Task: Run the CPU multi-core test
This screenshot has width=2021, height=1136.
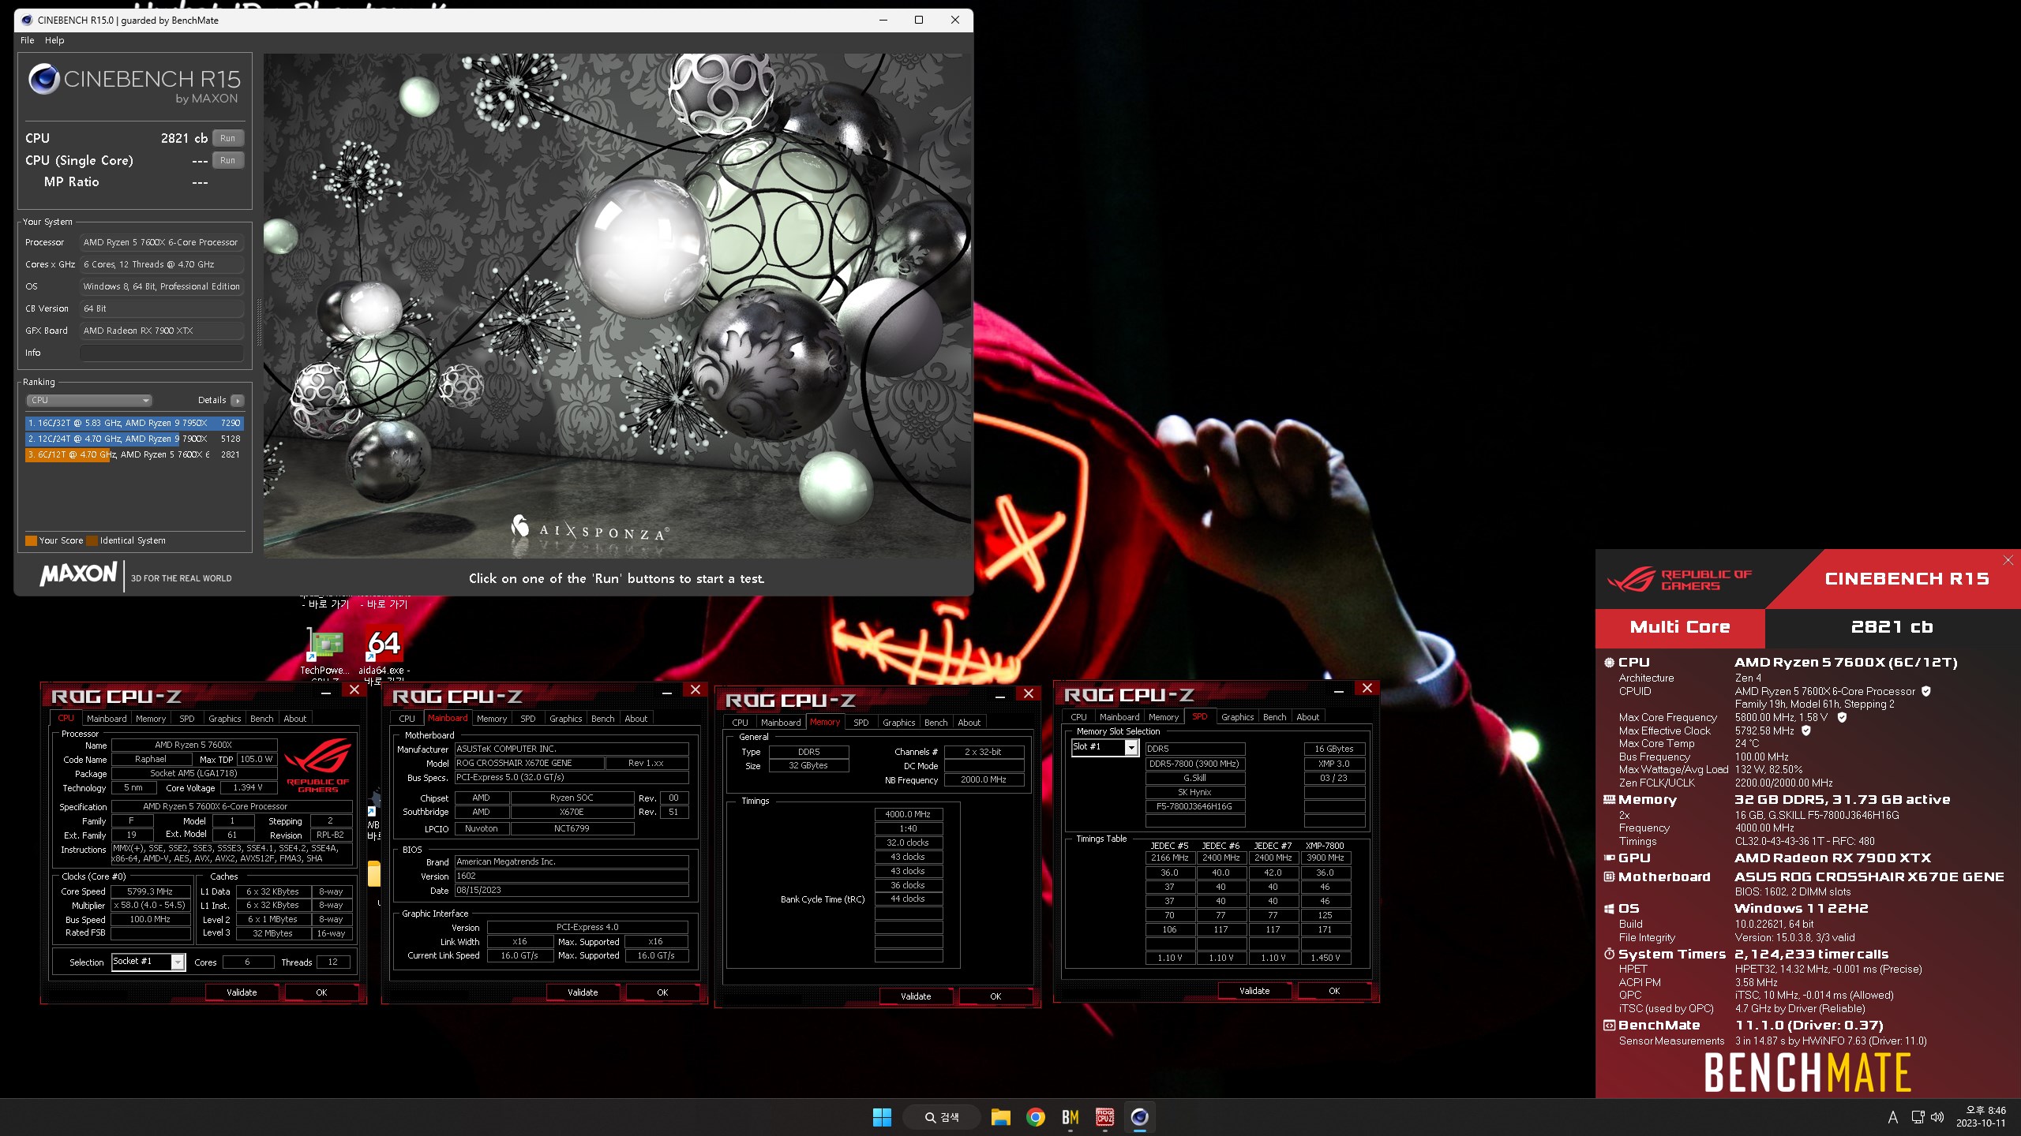Action: (227, 138)
